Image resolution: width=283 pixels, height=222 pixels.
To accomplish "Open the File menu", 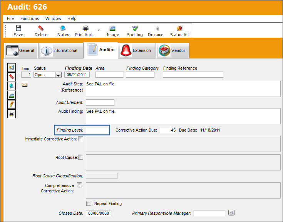I will 10,18.
